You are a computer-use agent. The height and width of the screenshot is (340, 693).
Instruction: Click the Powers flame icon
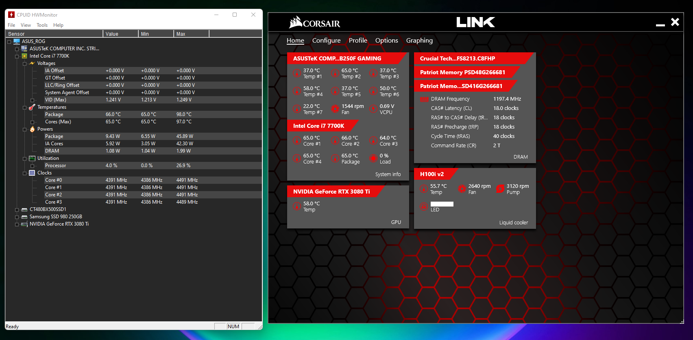pyautogui.click(x=32, y=129)
